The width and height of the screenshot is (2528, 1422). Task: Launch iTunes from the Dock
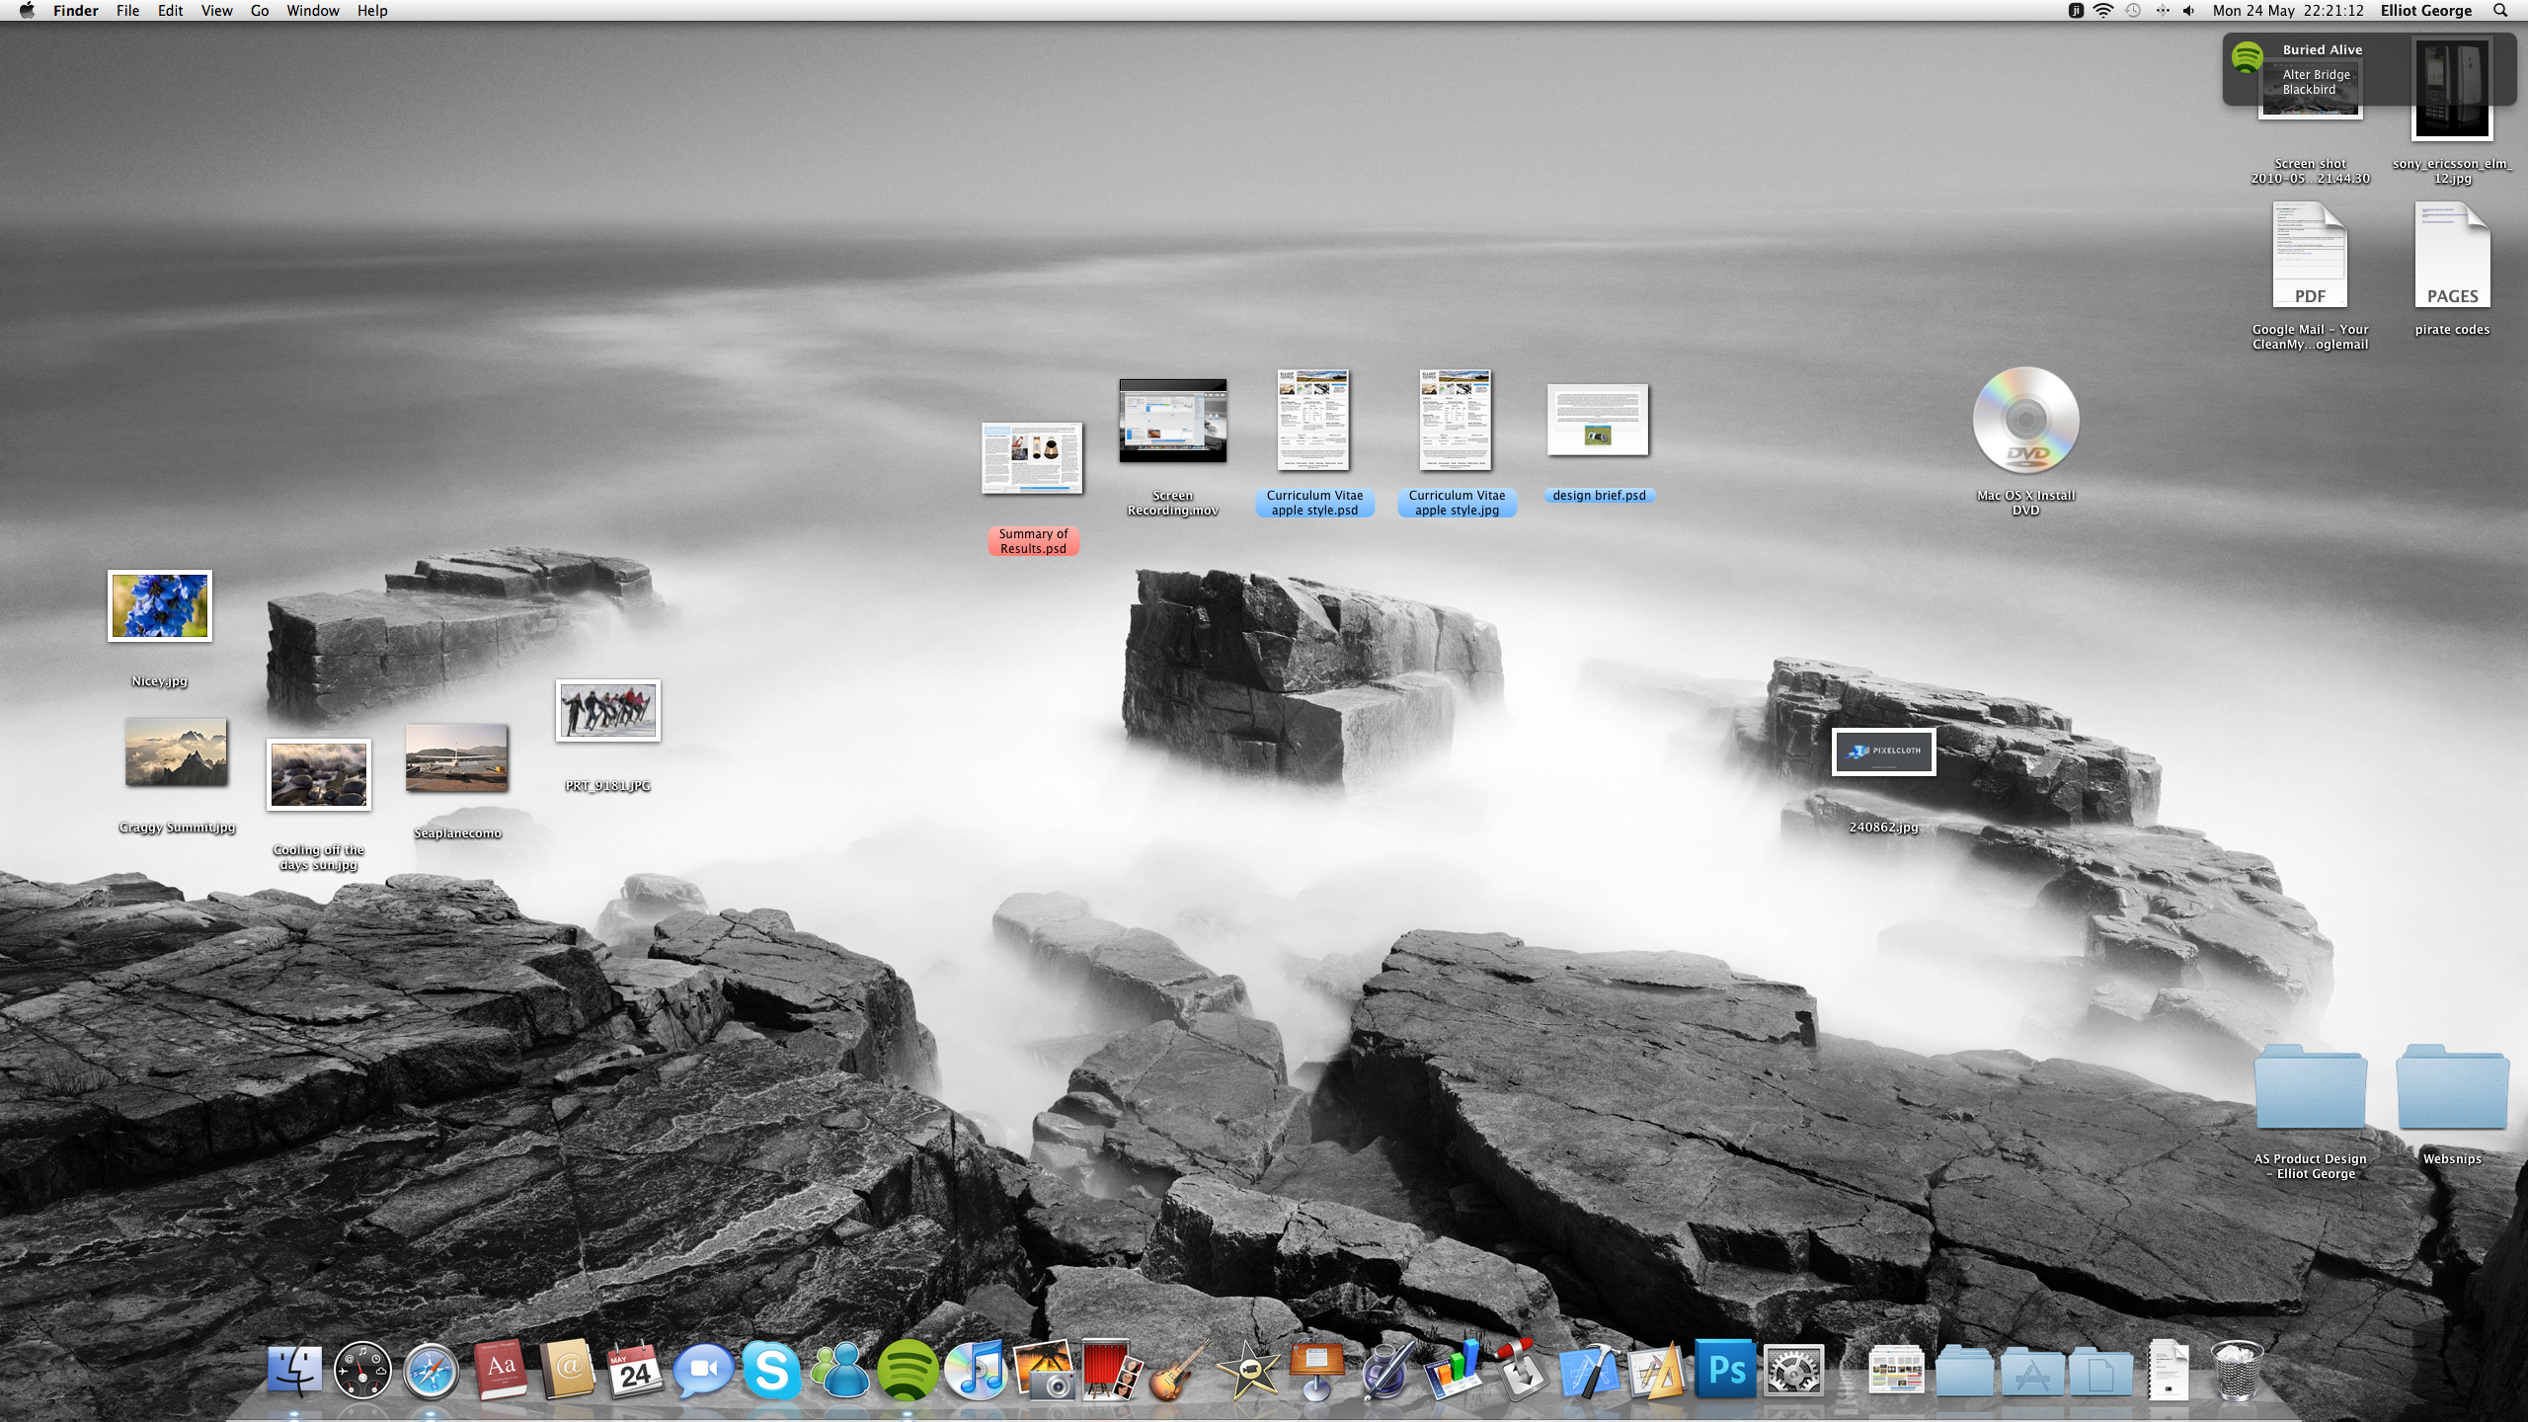click(x=976, y=1370)
